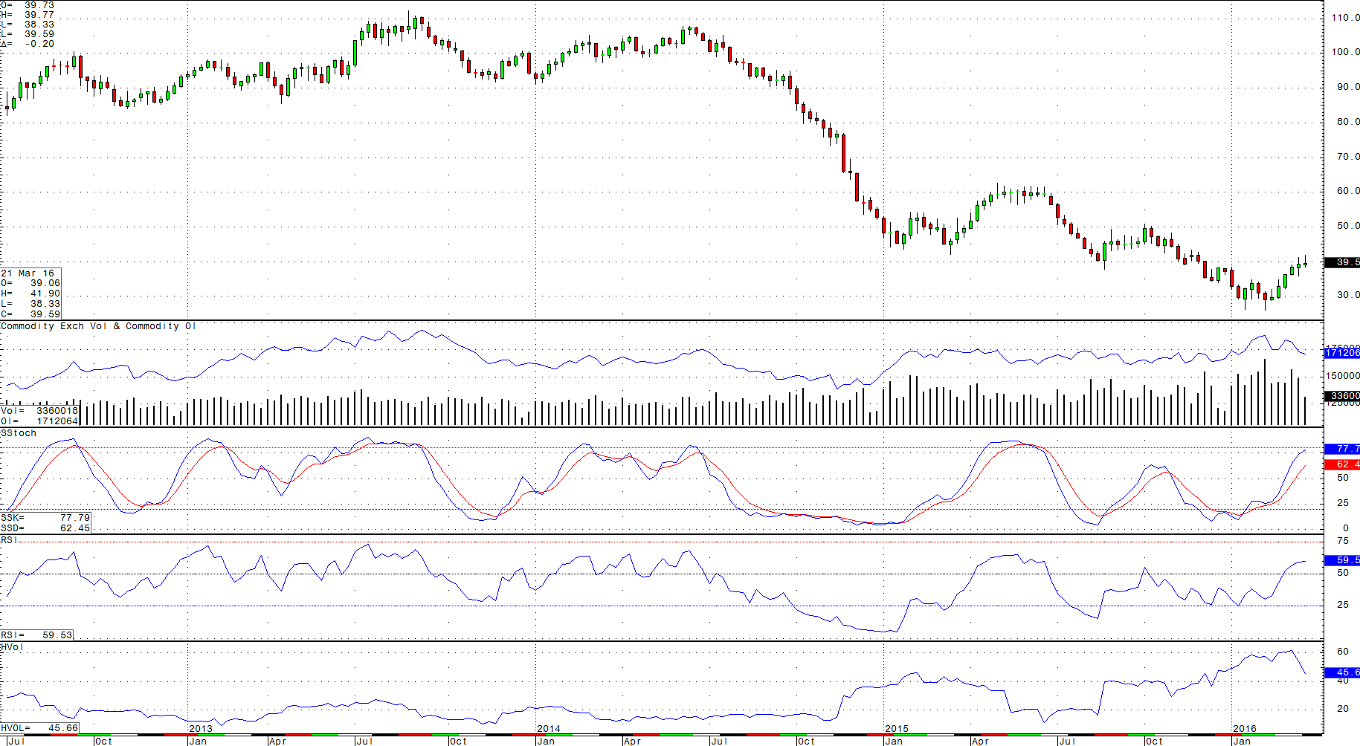Click the 2015 year label on time axis
The width and height of the screenshot is (1360, 746).
897,729
